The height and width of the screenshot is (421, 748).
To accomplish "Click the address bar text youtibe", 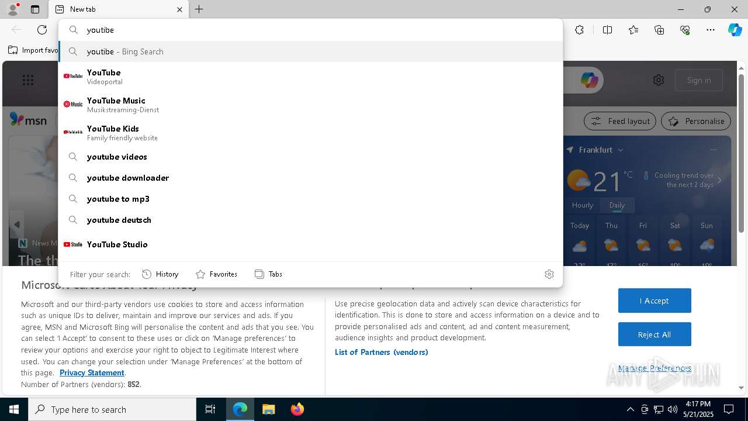I will point(100,30).
